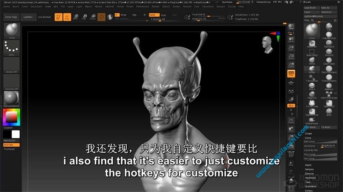This screenshot has height=192, width=343.
Task: Click the Gizmo 3D round button
Action: (x=101, y=17)
